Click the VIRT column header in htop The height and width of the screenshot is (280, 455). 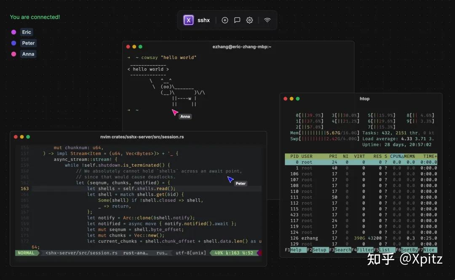tap(359, 156)
